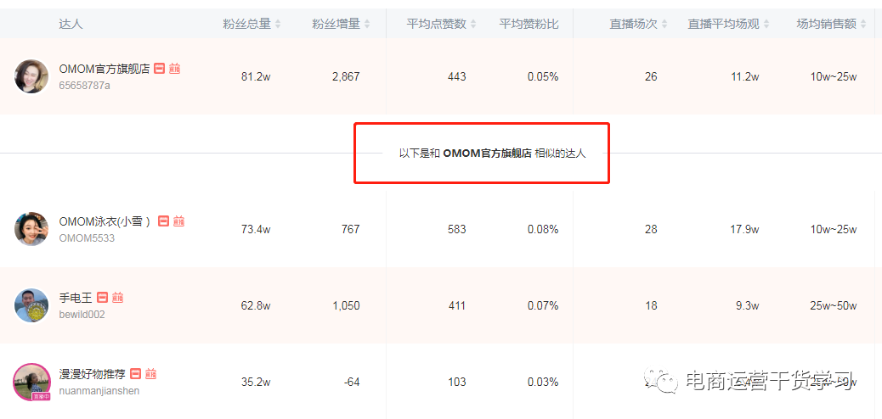
Task: Click live badge icon beside OMOM官方旗舰店
Action: pyautogui.click(x=174, y=69)
